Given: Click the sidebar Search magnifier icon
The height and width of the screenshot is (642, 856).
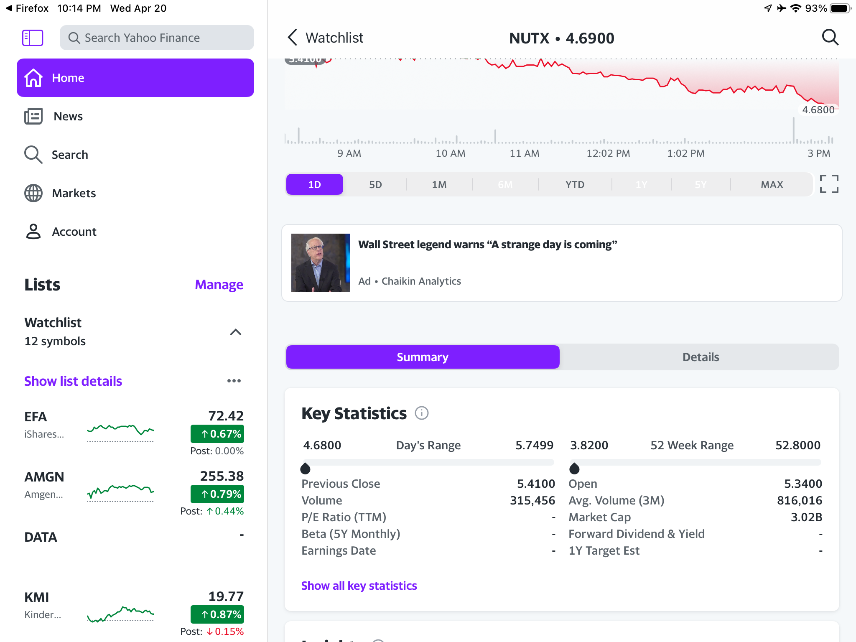Looking at the screenshot, I should (33, 155).
